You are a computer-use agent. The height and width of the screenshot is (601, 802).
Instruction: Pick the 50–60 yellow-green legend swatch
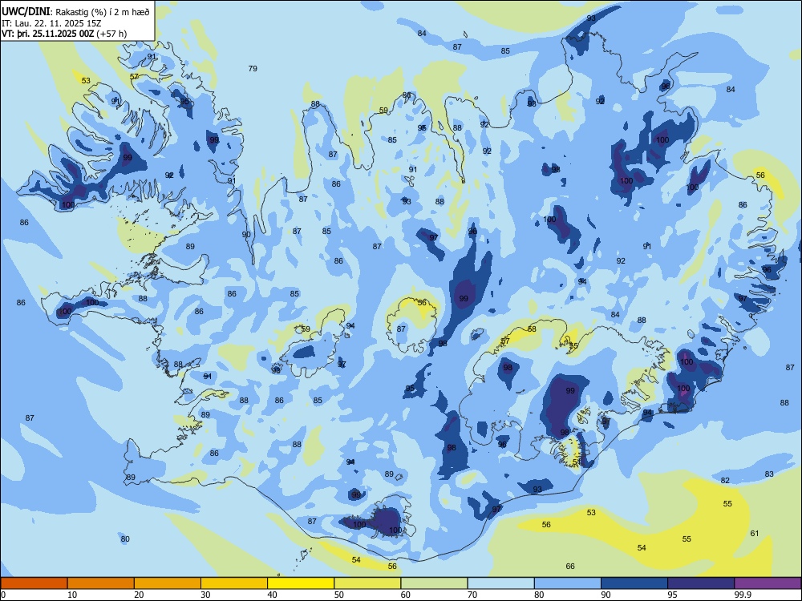click(x=367, y=583)
